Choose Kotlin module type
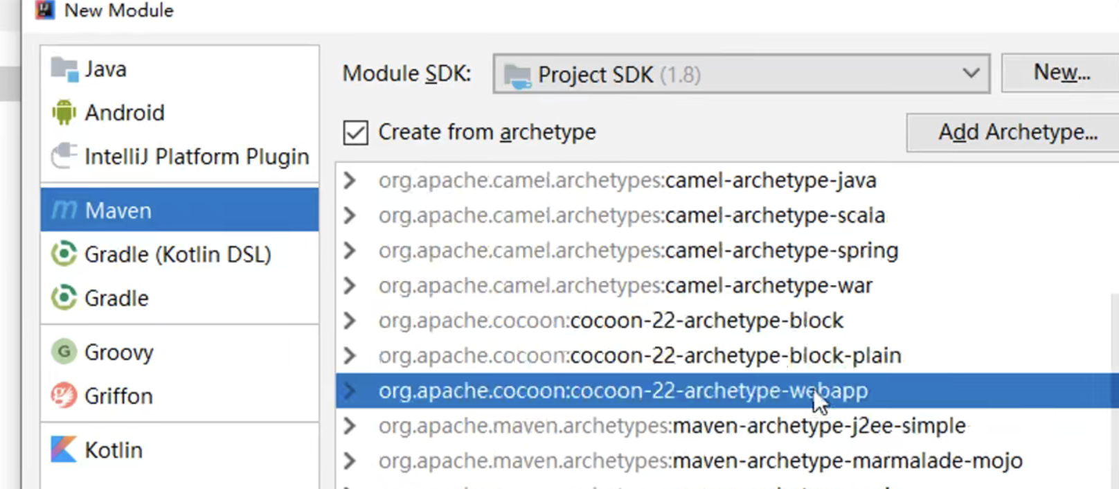Image resolution: width=1119 pixels, height=489 pixels. pyautogui.click(x=179, y=450)
